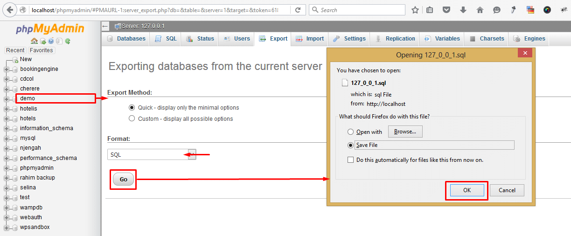The image size is (571, 236).
Task: Show bookmarks list icon
Action: tap(430, 10)
